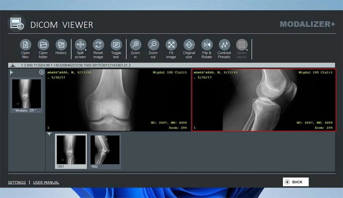Click 'WC: 2047, WW: 4095' in right viewport
The image size is (343, 198).
(315, 123)
